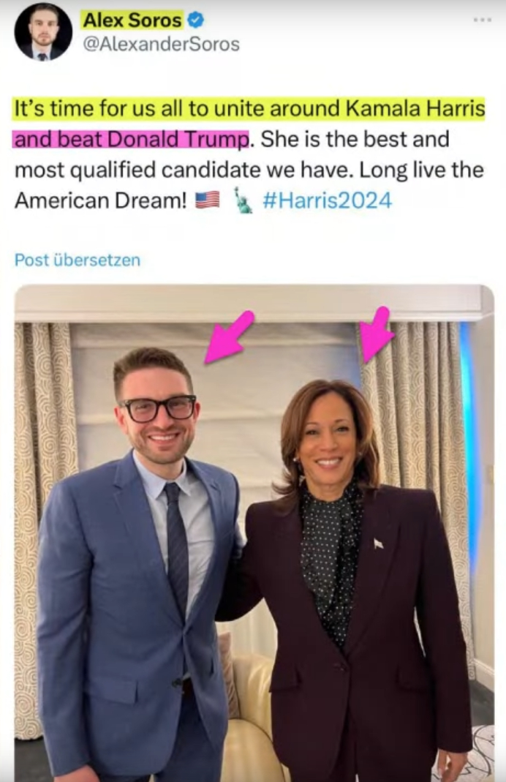Click the flag lapel pin on the dark blazer
506x782 pixels.
pos(378,544)
